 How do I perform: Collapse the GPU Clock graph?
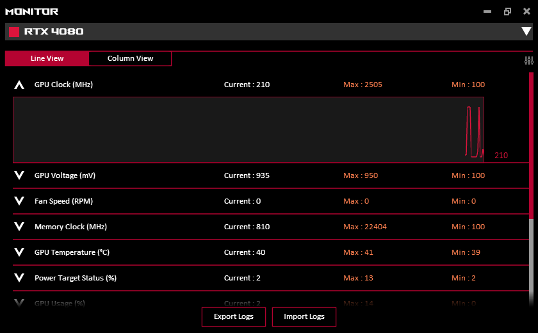(19, 85)
